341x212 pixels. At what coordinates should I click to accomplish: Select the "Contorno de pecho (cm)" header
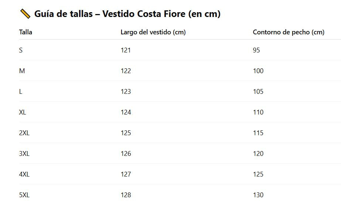288,32
